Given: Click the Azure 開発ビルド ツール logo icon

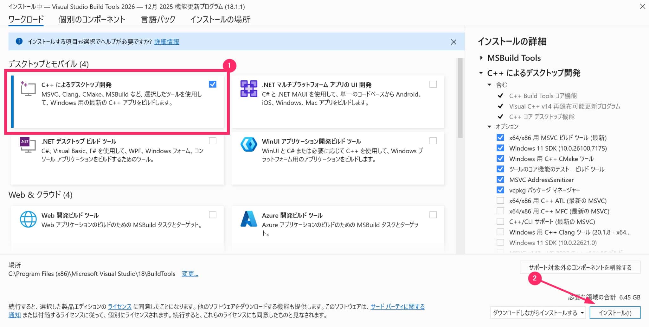Looking at the screenshot, I should click(249, 219).
